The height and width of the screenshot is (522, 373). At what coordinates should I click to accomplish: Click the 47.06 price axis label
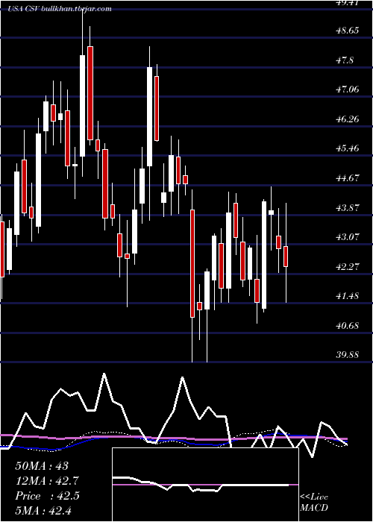(348, 89)
